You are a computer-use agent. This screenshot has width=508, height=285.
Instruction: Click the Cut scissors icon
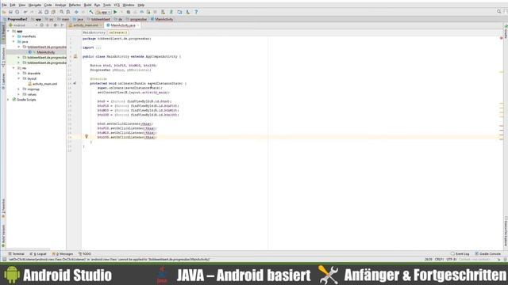pos(40,12)
